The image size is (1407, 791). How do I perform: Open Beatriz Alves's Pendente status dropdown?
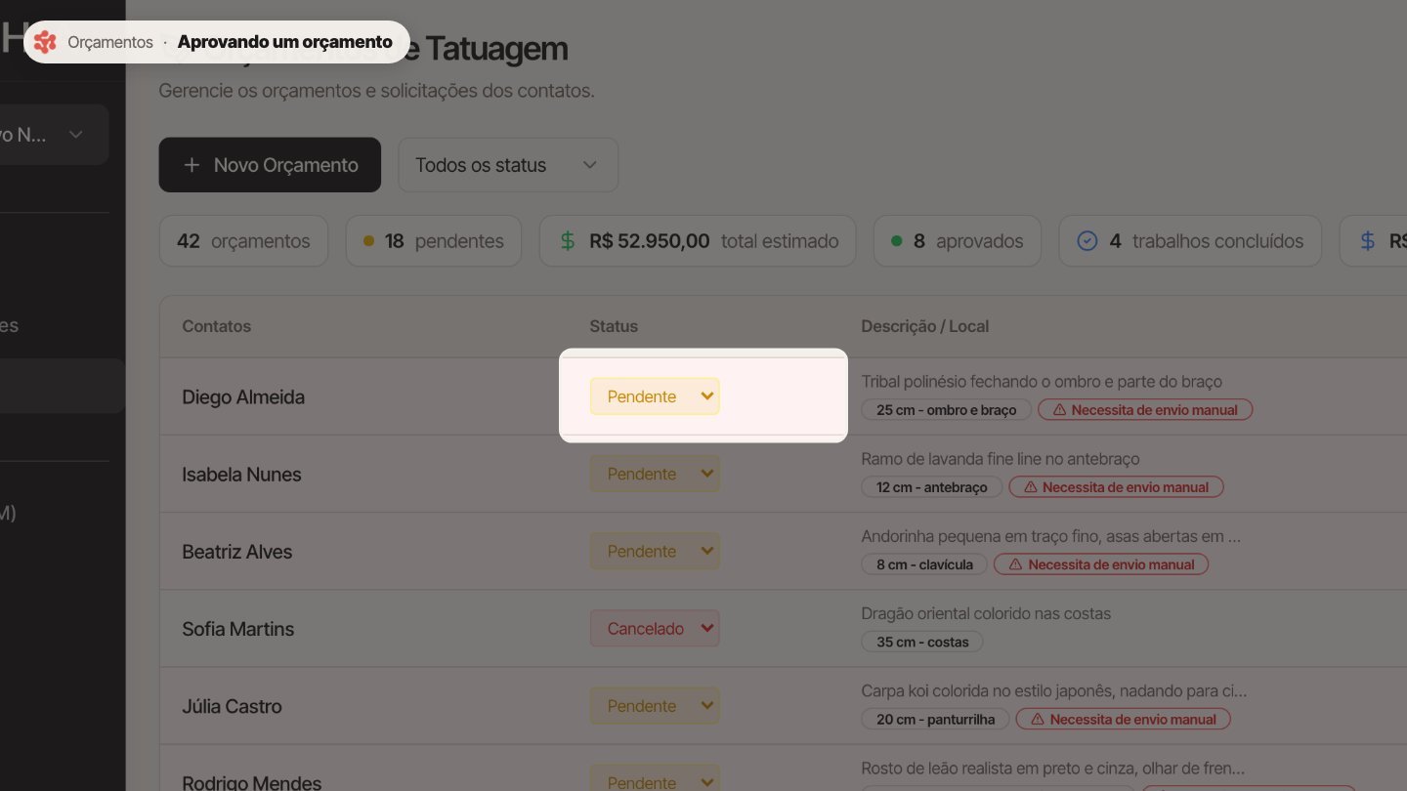[x=655, y=551]
